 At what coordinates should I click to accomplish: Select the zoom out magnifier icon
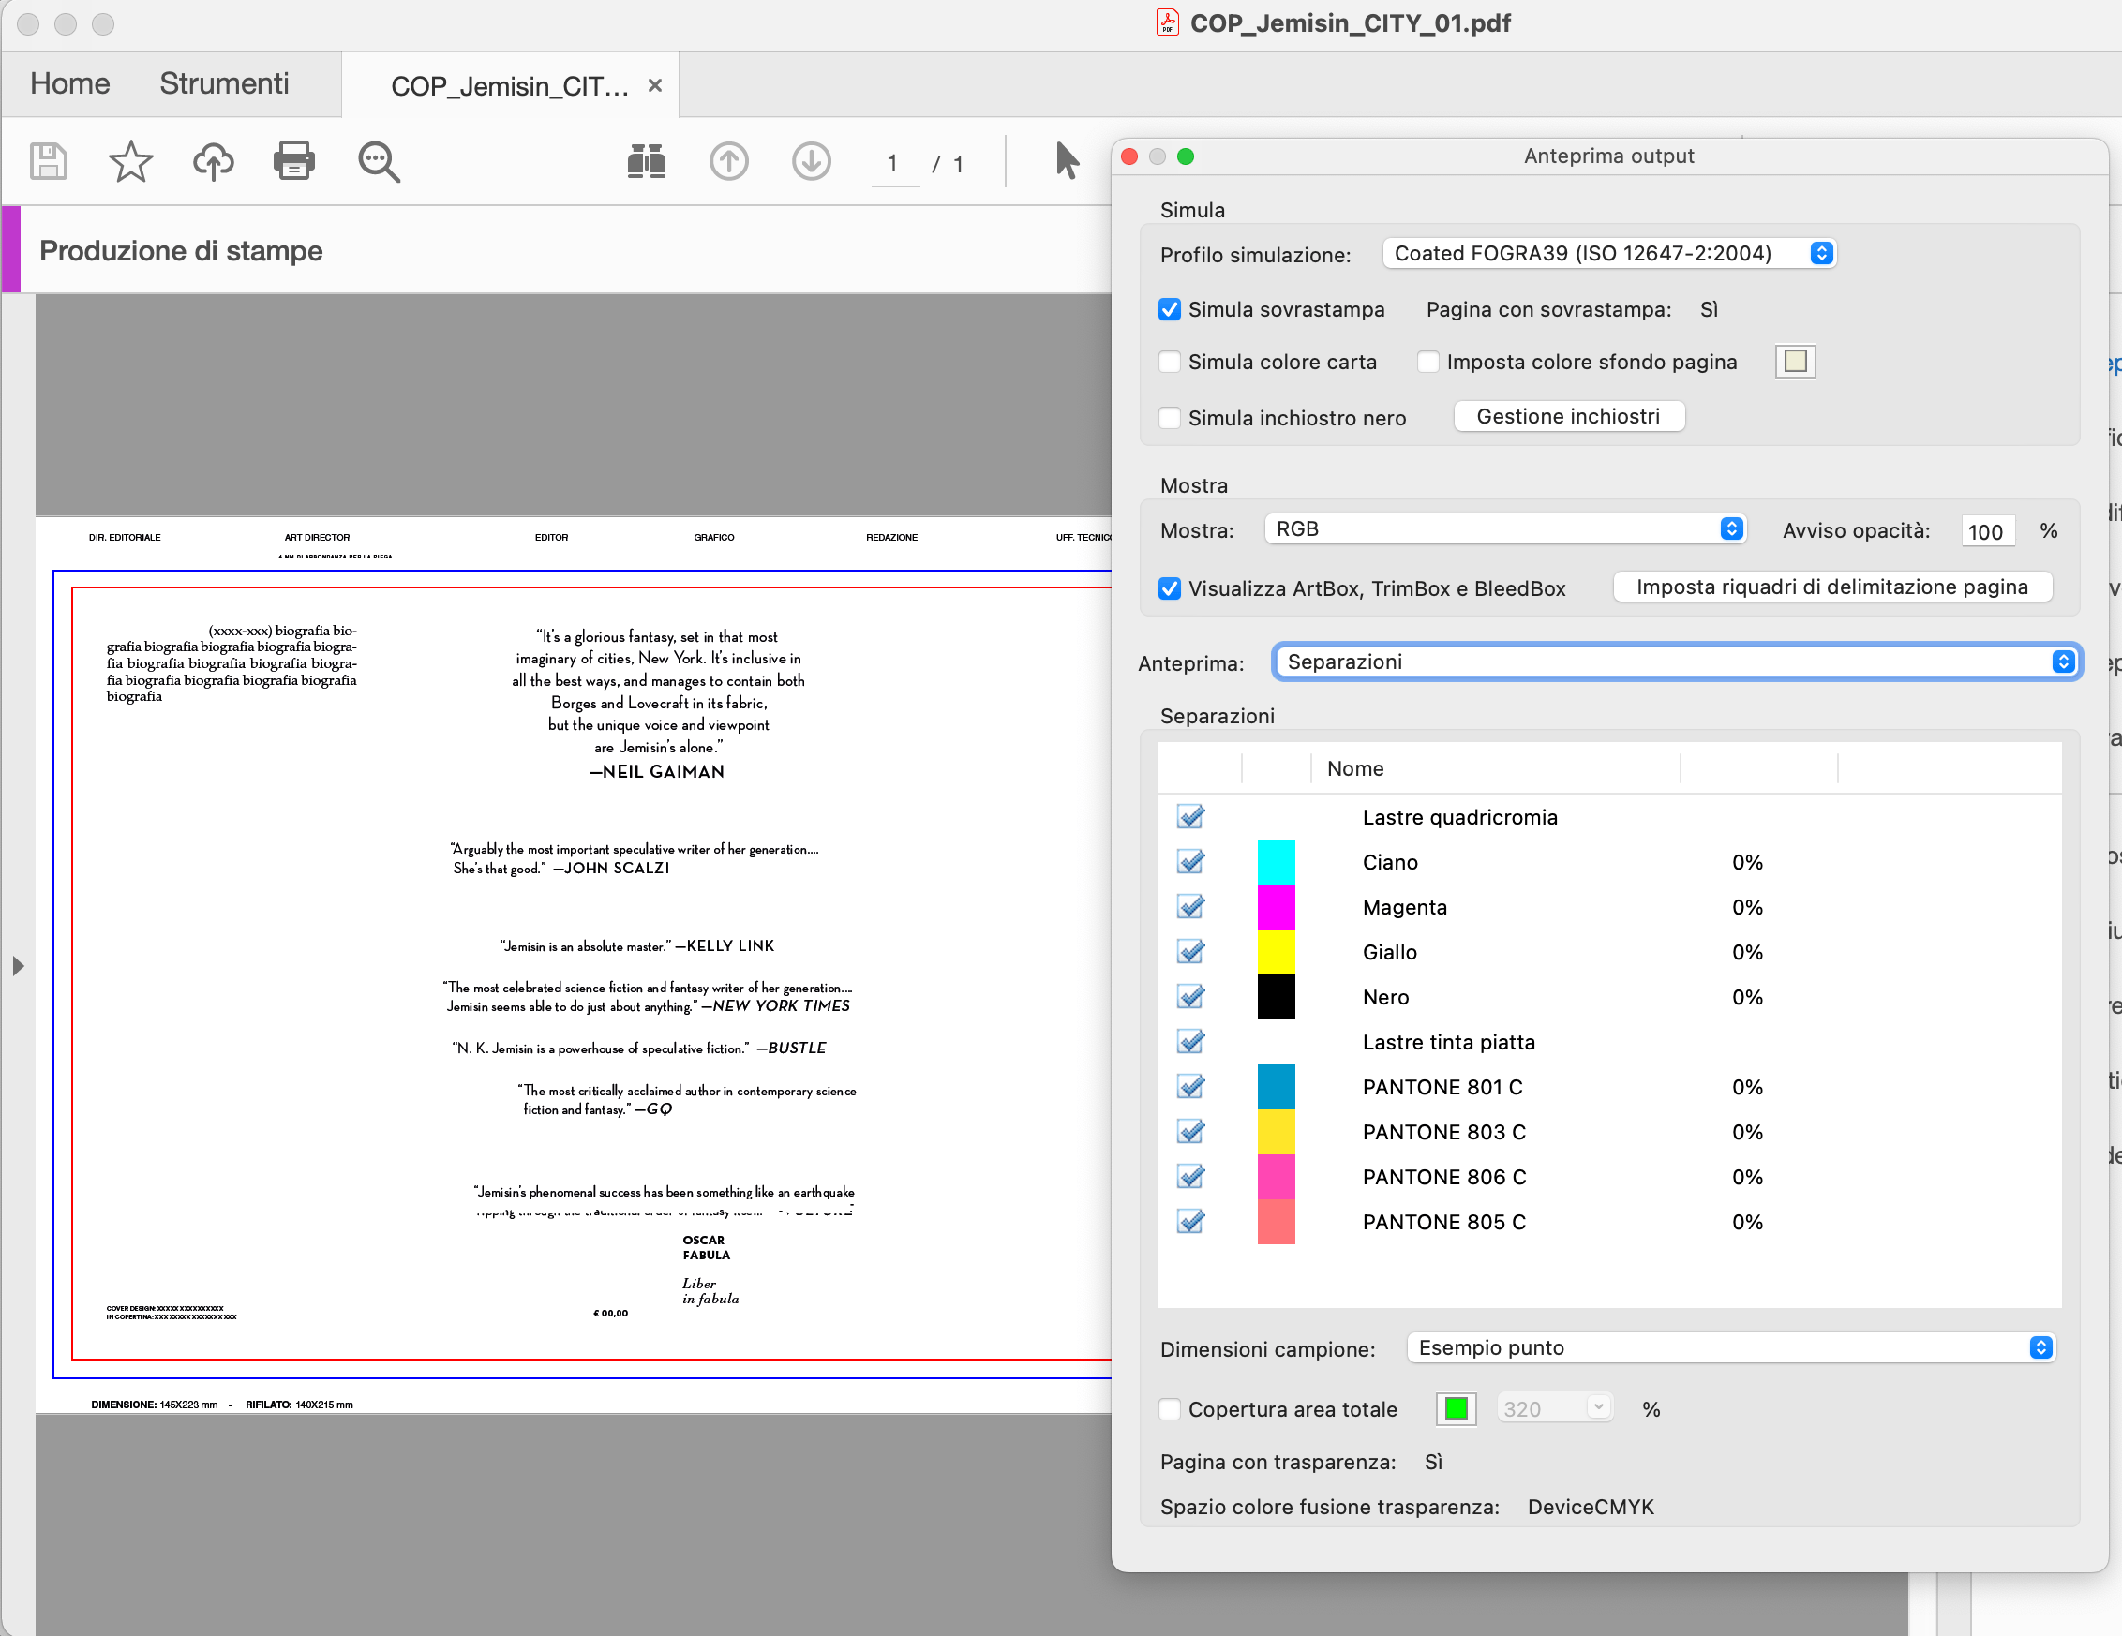coord(378,161)
